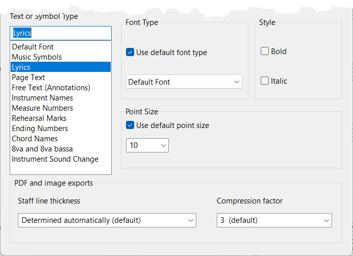Select Page Text in the list
This screenshot has height=256, width=353.
coord(29,78)
